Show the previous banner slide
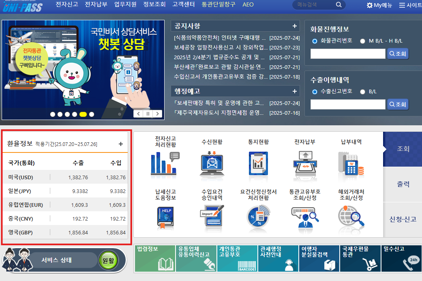 pyautogui.click(x=138, y=114)
